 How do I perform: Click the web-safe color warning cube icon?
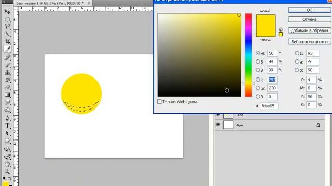click(281, 29)
